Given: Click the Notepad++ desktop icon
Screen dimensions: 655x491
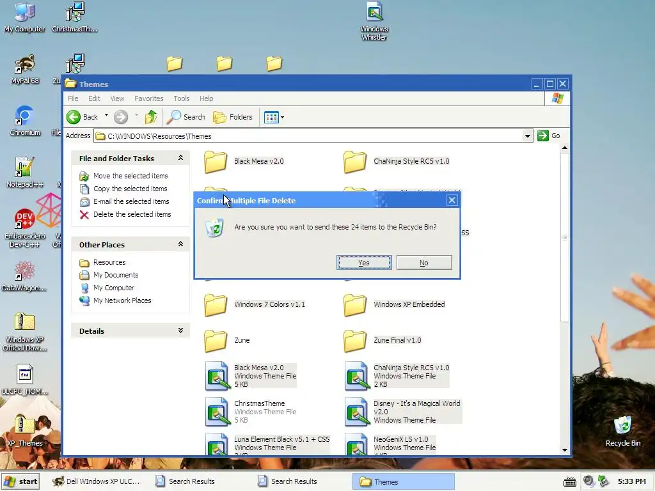Looking at the screenshot, I should point(25,173).
